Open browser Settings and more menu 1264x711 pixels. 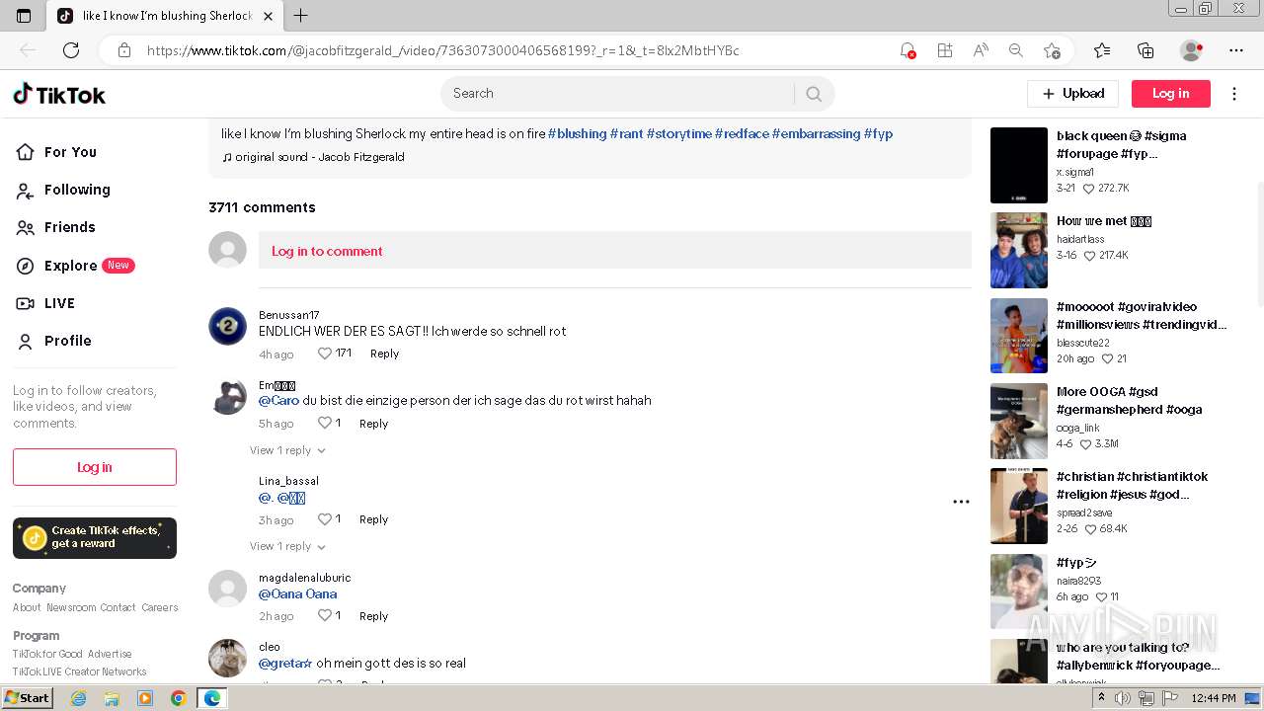pyautogui.click(x=1236, y=50)
